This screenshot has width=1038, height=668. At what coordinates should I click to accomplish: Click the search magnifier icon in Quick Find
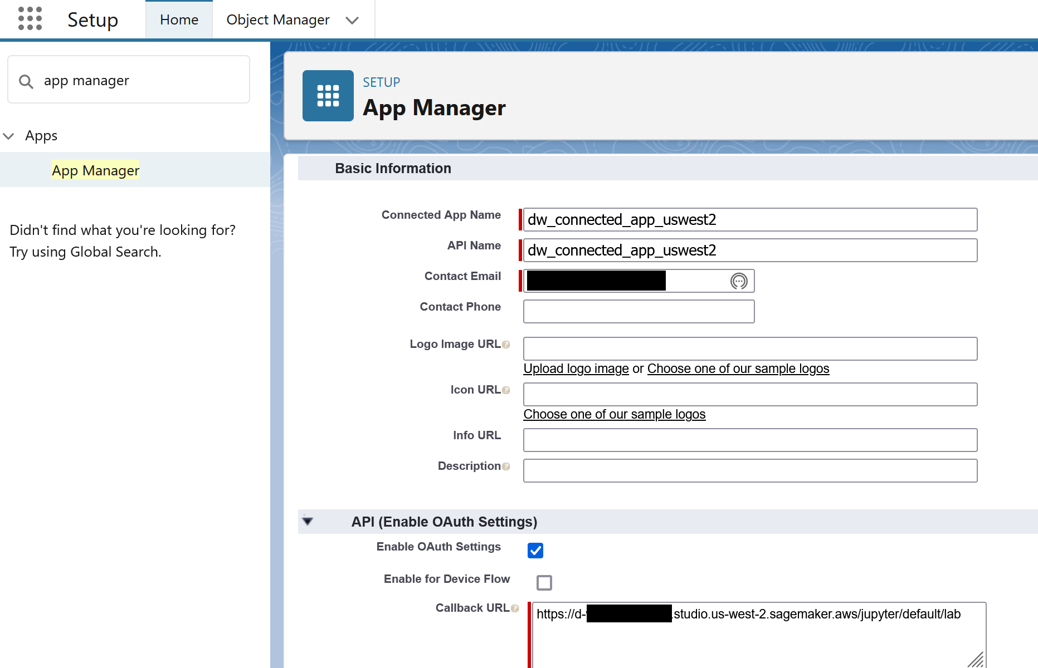click(x=26, y=81)
